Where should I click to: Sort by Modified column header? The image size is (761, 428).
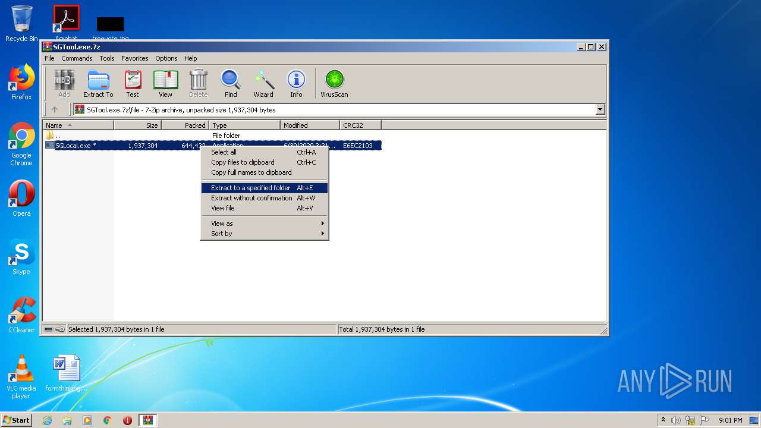[x=310, y=125]
